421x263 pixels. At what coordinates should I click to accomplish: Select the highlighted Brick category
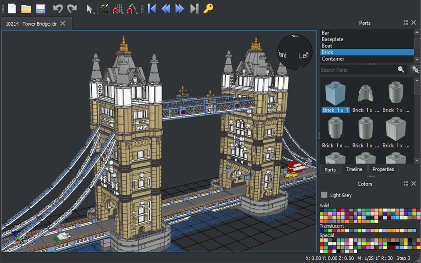click(x=367, y=52)
